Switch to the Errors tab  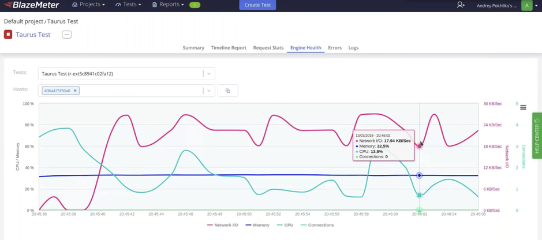coord(335,48)
